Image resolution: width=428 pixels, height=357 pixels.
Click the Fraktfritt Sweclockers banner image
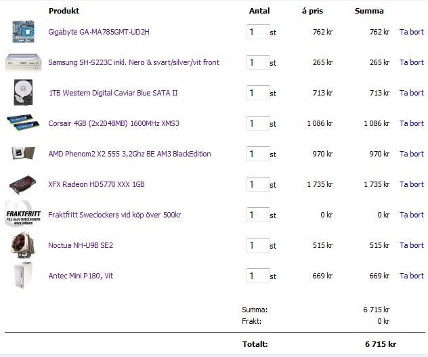pos(22,215)
